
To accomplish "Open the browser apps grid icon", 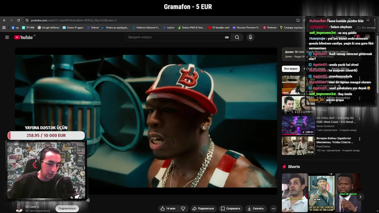I will [x=4, y=28].
